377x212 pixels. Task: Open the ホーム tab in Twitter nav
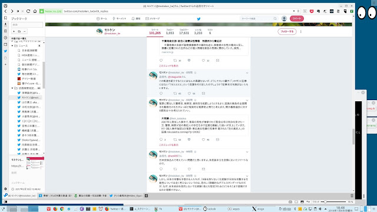[102, 18]
